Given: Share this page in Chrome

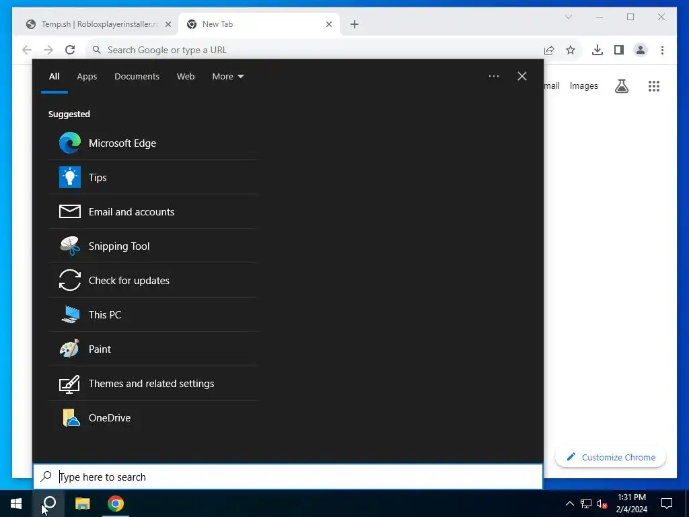Looking at the screenshot, I should coord(549,50).
